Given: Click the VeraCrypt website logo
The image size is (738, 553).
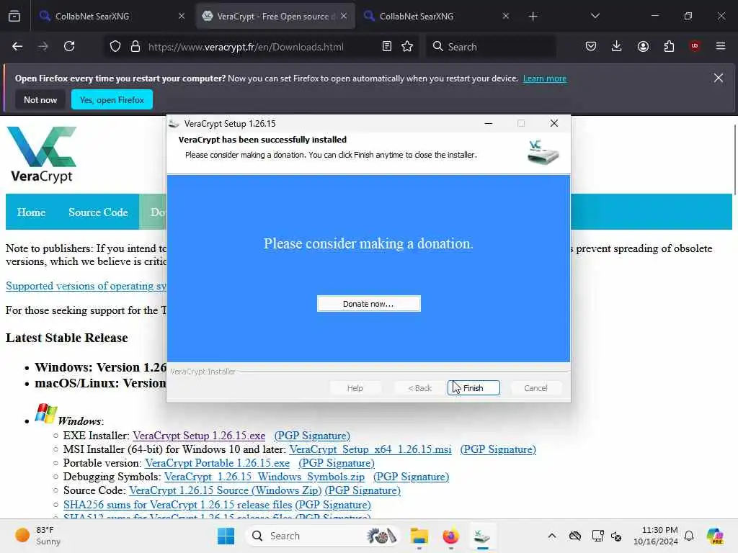Looking at the screenshot, I should (x=41, y=154).
